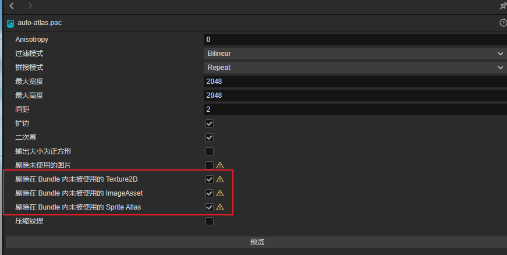Toggle the Sprite Atlas removal checkbox
Screen dimensions: 507x255
coord(210,207)
